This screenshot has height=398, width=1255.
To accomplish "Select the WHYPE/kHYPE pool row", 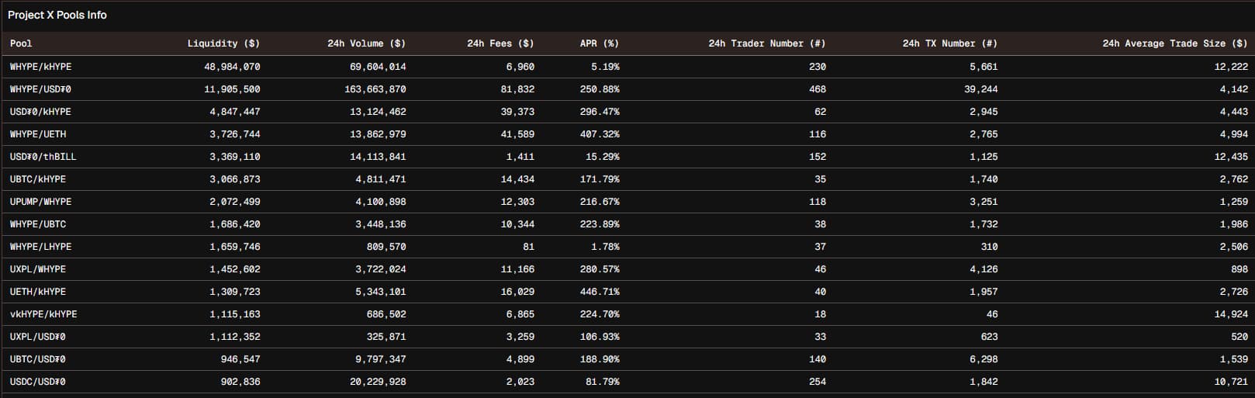I will (40, 67).
